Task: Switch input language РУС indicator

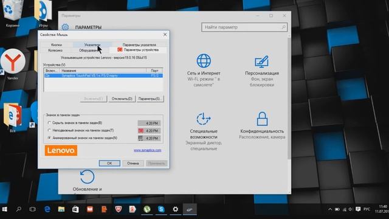Action: [x=367, y=209]
